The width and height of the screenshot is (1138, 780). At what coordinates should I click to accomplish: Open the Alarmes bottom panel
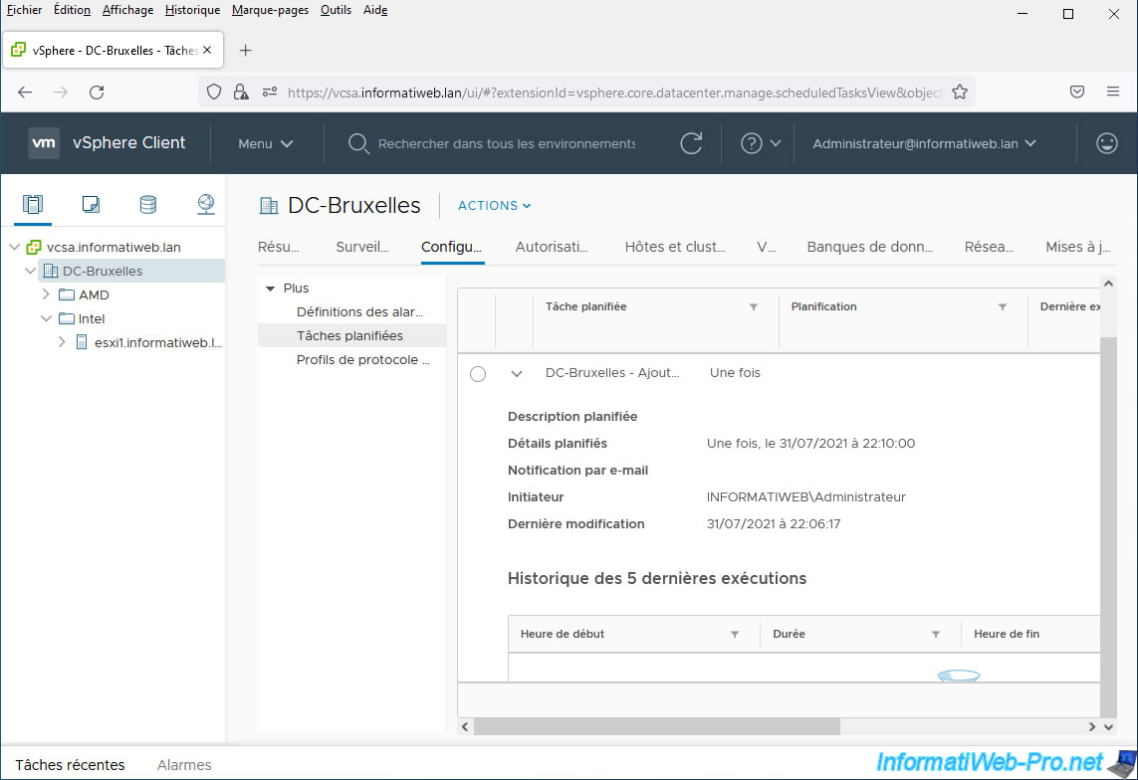pos(184,765)
